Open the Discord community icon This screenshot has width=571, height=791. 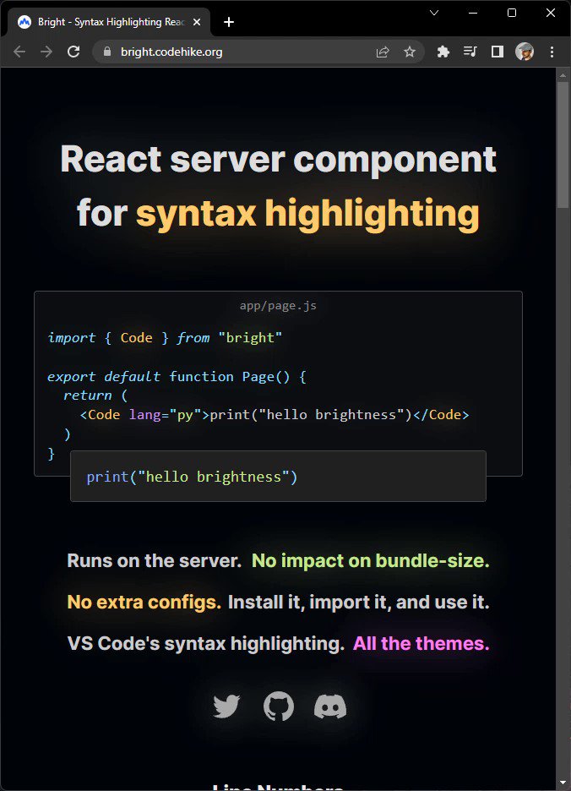coord(330,706)
